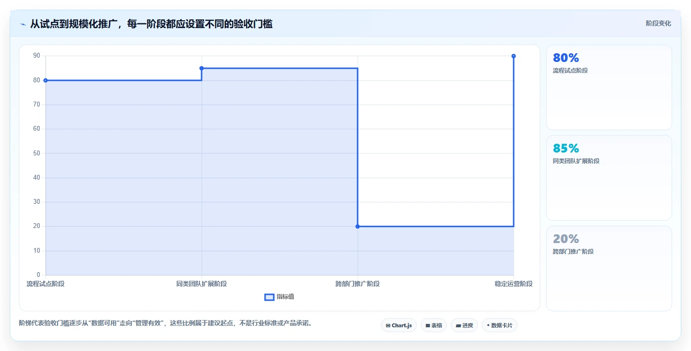Click the lightning icon beside the title

[23, 24]
